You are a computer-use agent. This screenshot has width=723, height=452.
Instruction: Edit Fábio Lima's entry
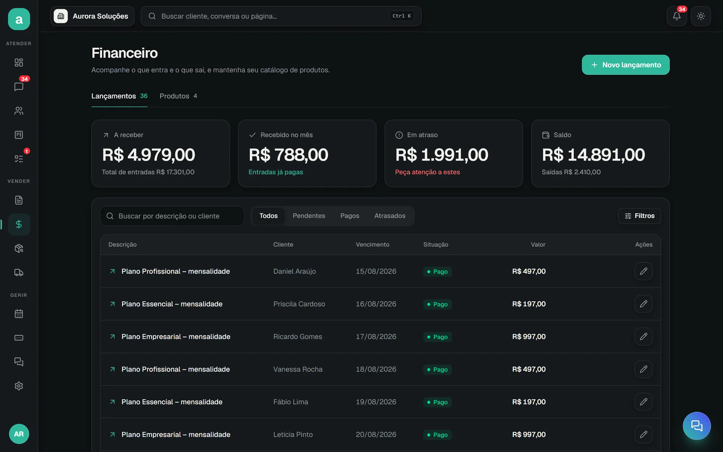click(643, 402)
